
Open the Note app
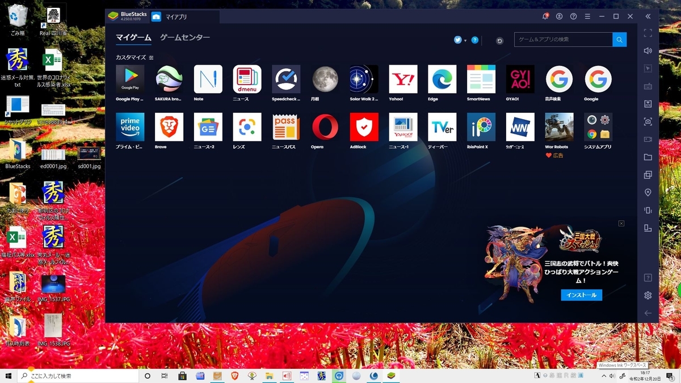pyautogui.click(x=208, y=79)
